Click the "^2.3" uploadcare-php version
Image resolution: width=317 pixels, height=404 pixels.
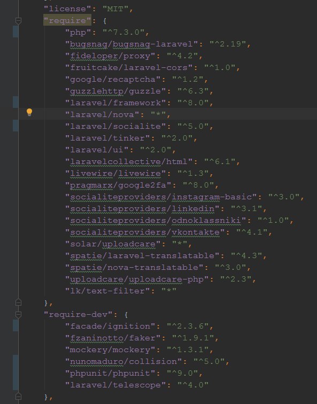coord(236,279)
